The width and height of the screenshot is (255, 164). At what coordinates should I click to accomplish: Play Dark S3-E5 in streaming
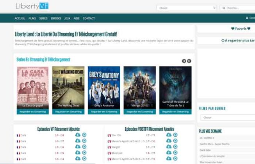[84, 153]
